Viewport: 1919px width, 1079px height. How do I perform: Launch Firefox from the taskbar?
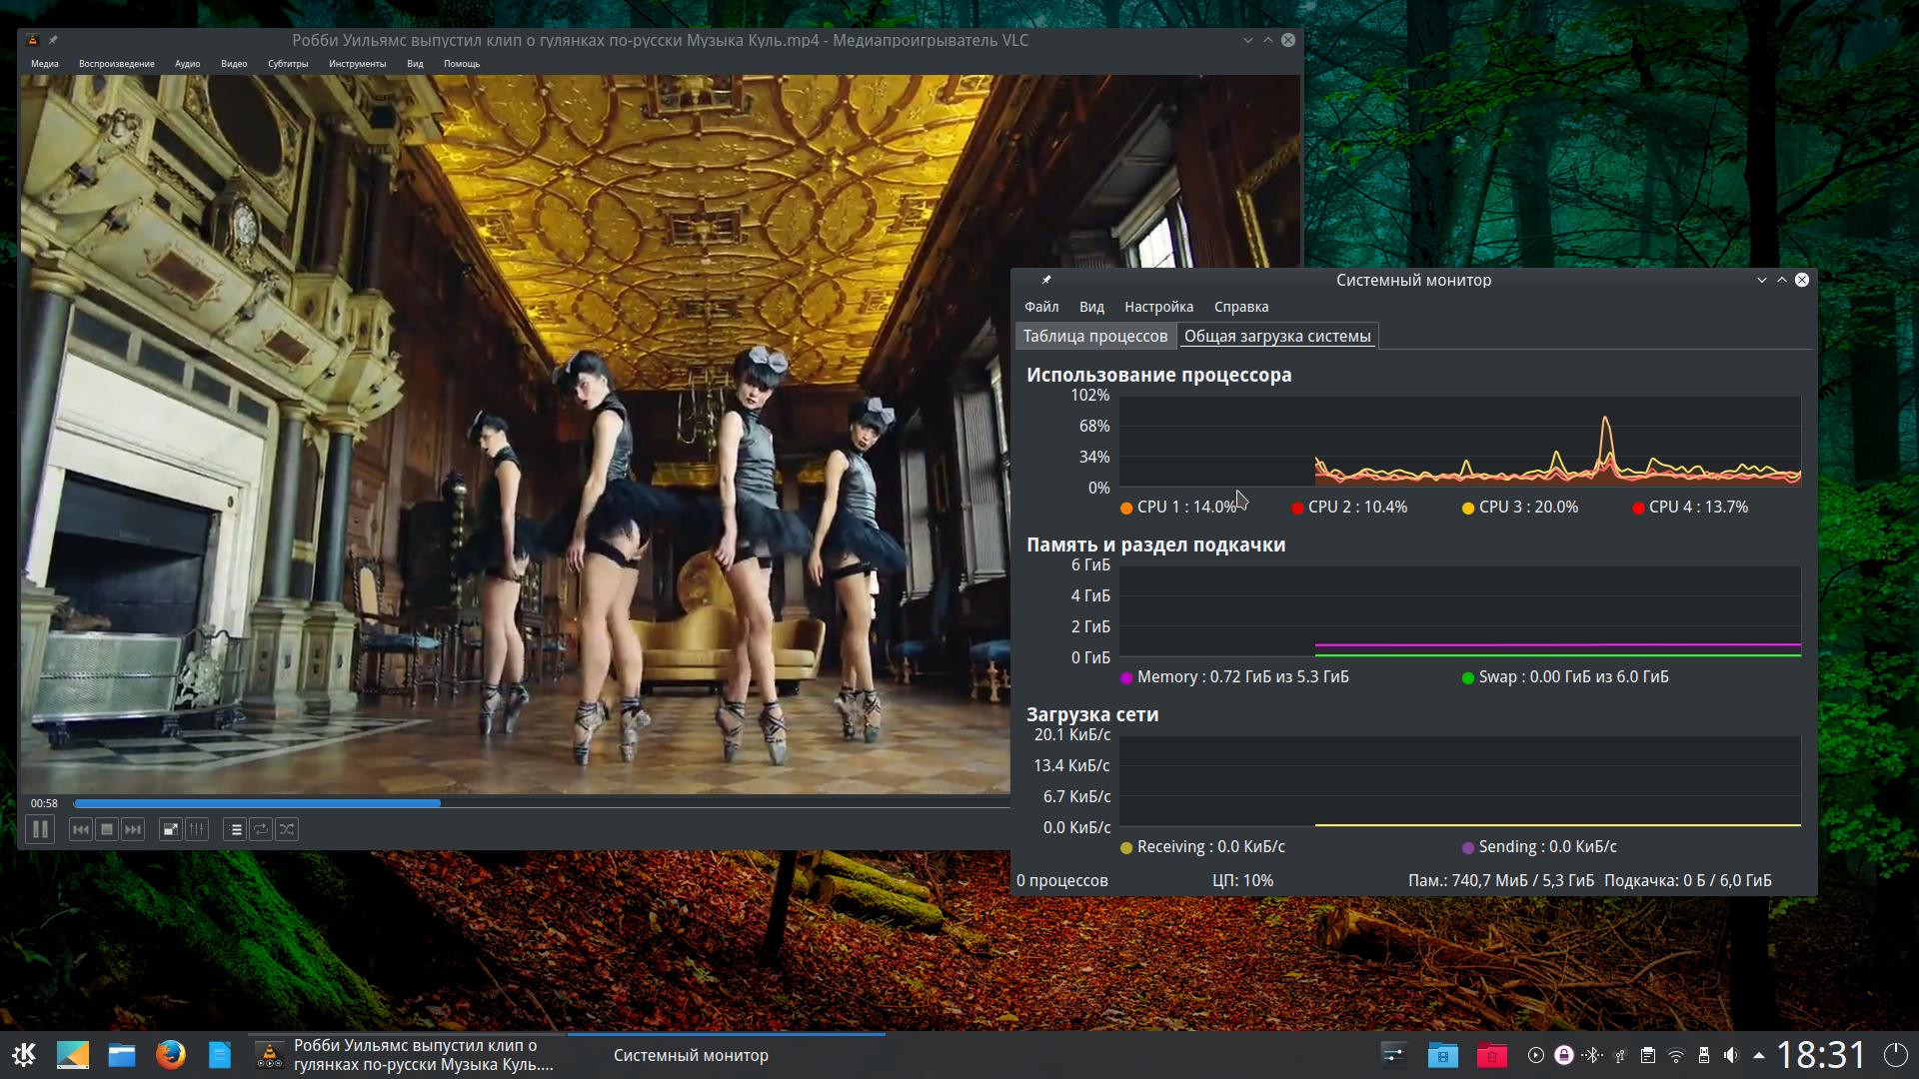coord(171,1055)
